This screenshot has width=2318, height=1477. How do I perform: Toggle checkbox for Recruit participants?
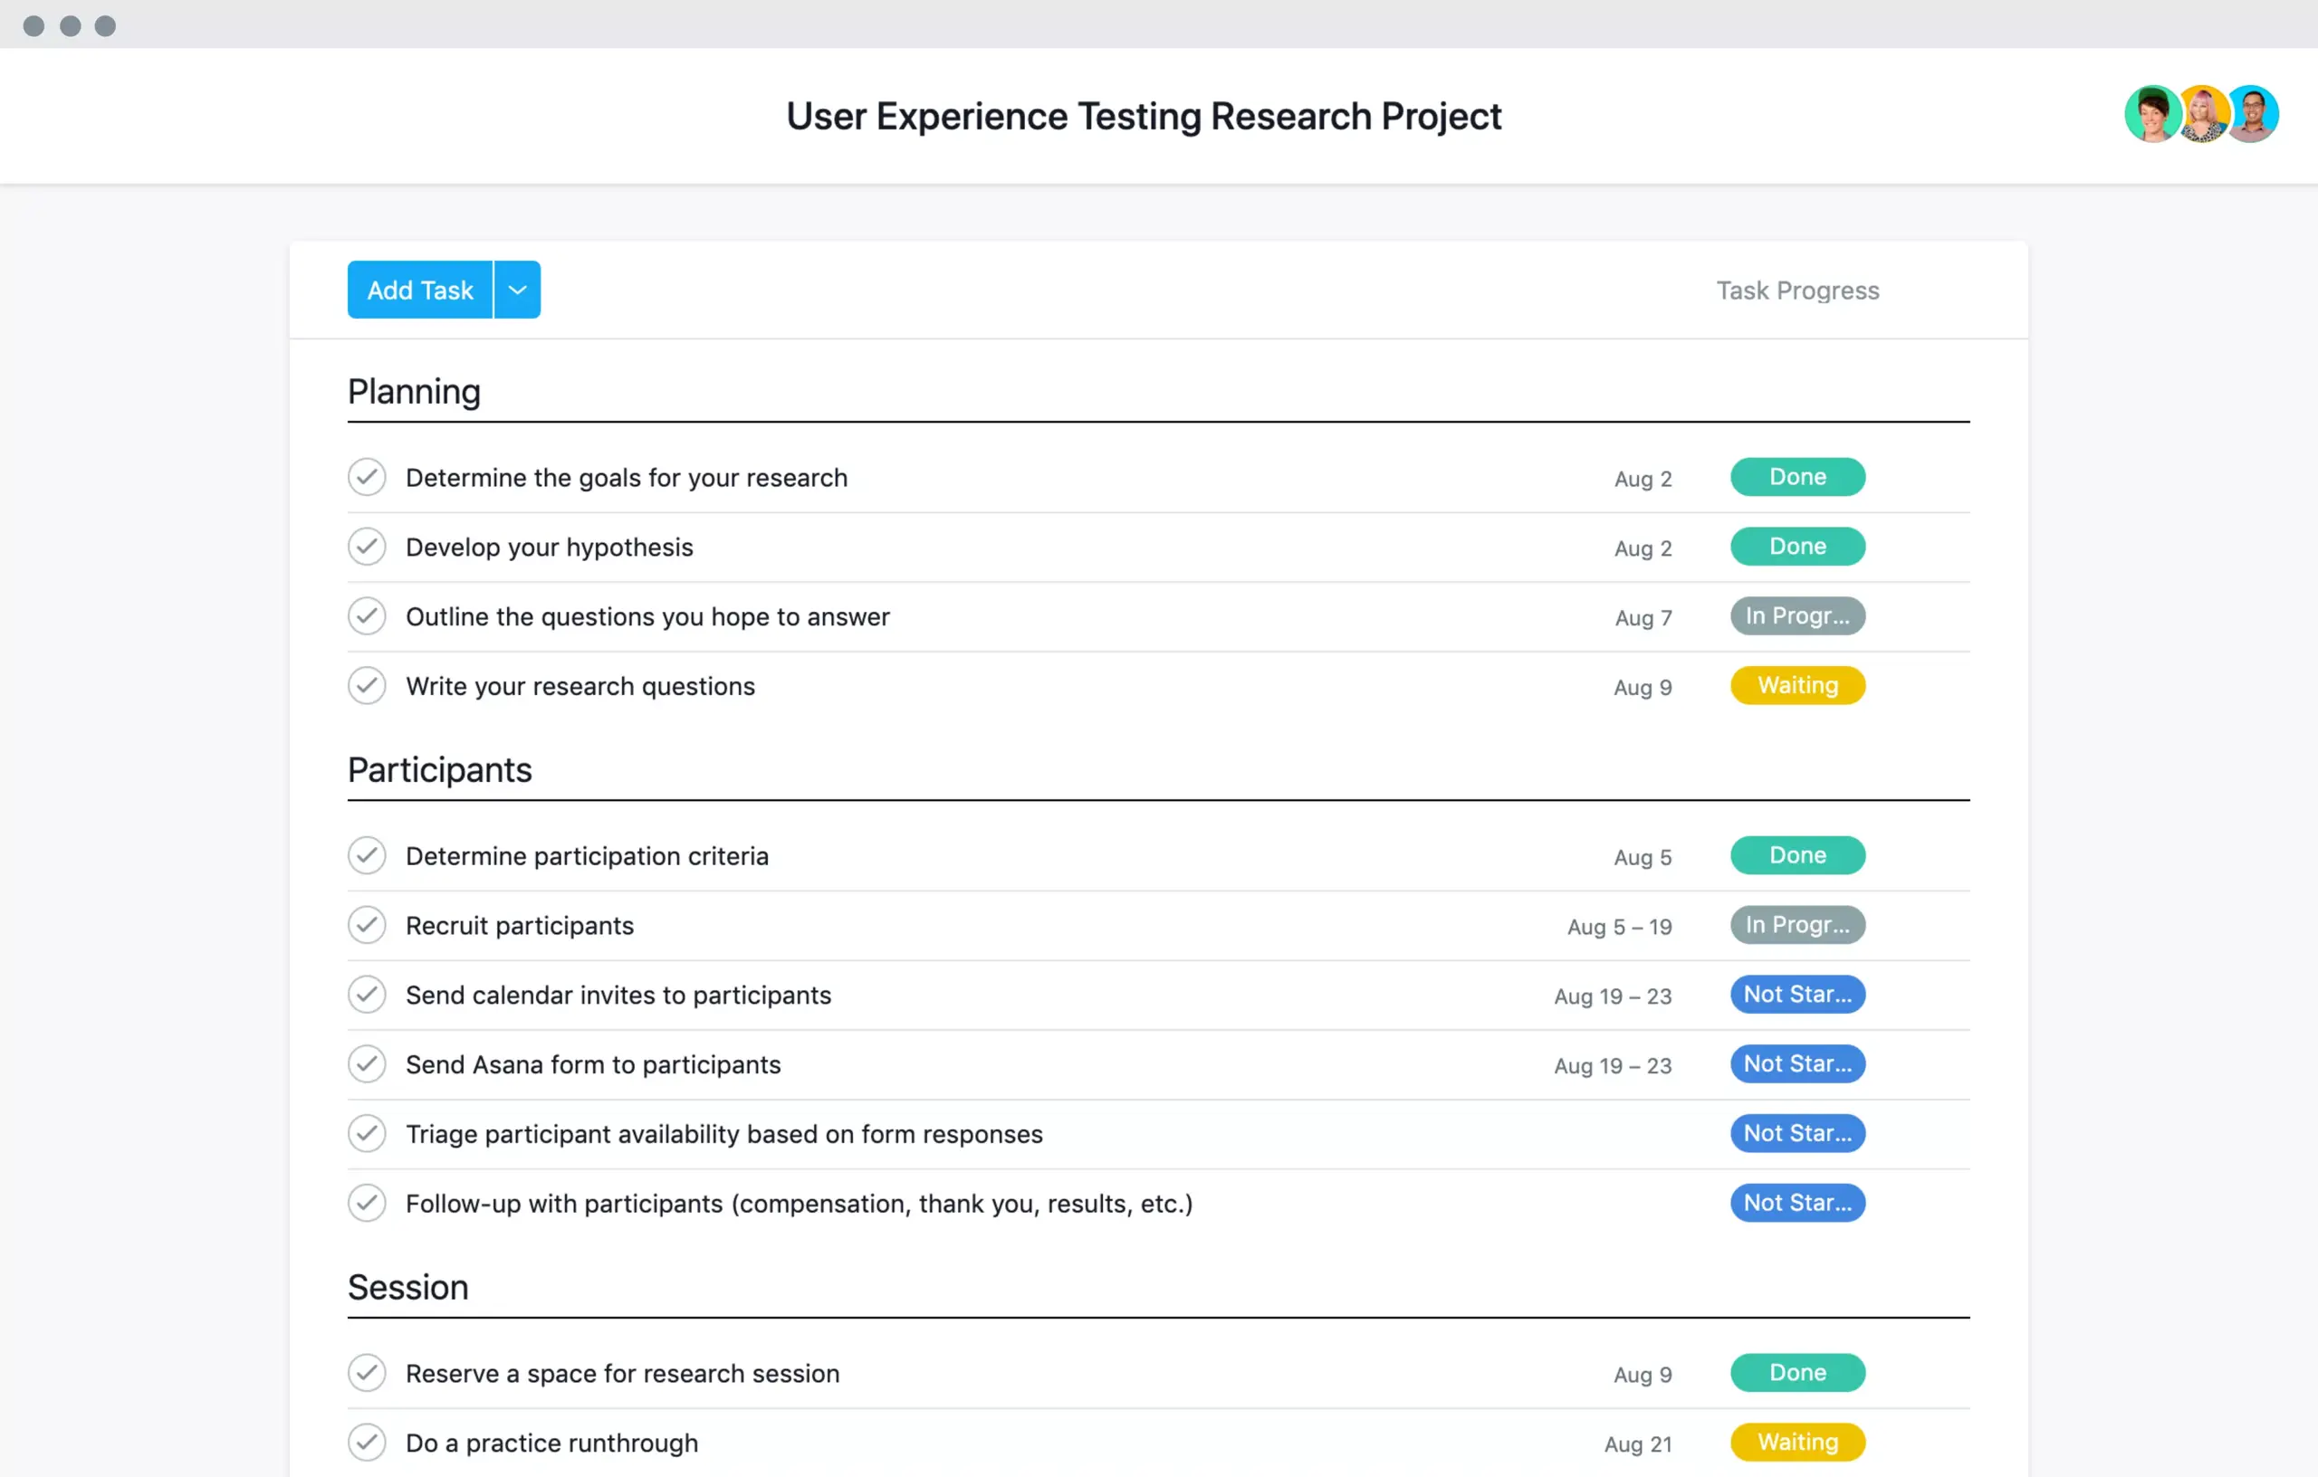[x=370, y=925]
